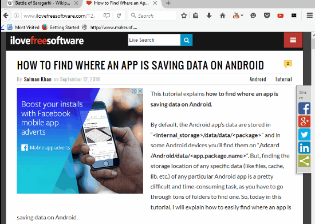Image resolution: width=315 pixels, height=224 pixels.
Task: Focus the browser Search box
Action: [x=152, y=15]
